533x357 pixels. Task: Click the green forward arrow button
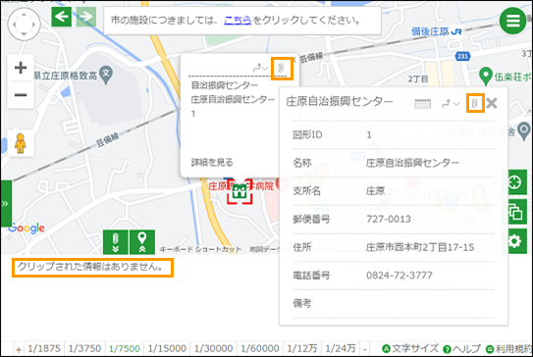click(85, 17)
